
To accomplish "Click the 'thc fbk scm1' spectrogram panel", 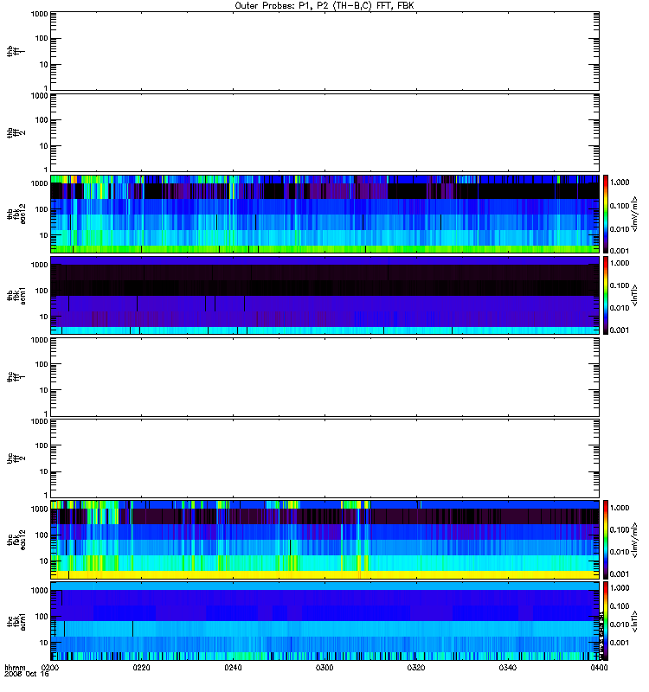I will pos(325,621).
